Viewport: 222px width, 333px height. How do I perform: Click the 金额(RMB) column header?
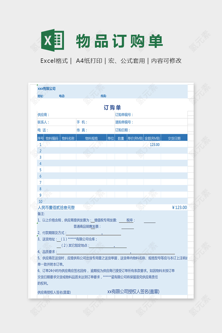(152, 138)
